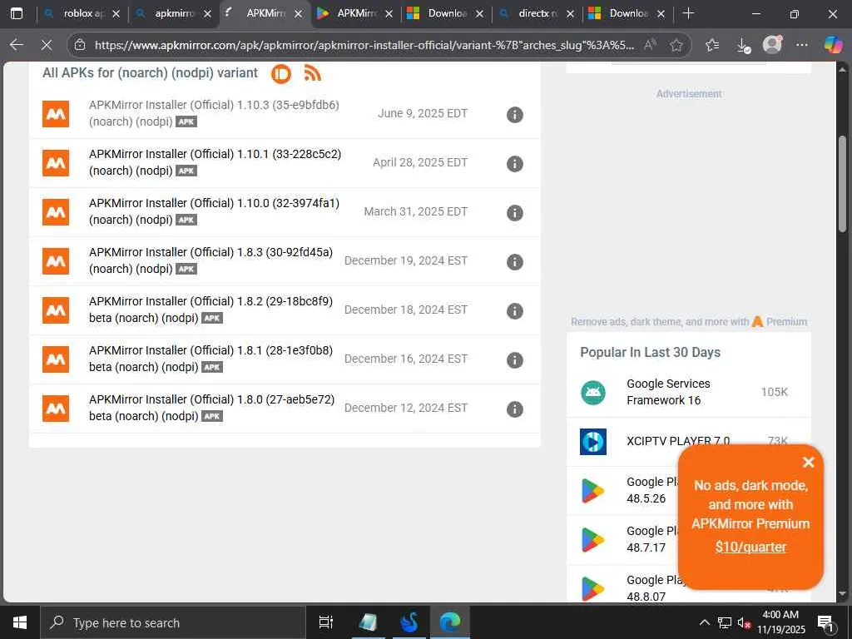Click the orange Pushbullet icon beside the heading
This screenshot has height=639, width=852.
coord(281,73)
